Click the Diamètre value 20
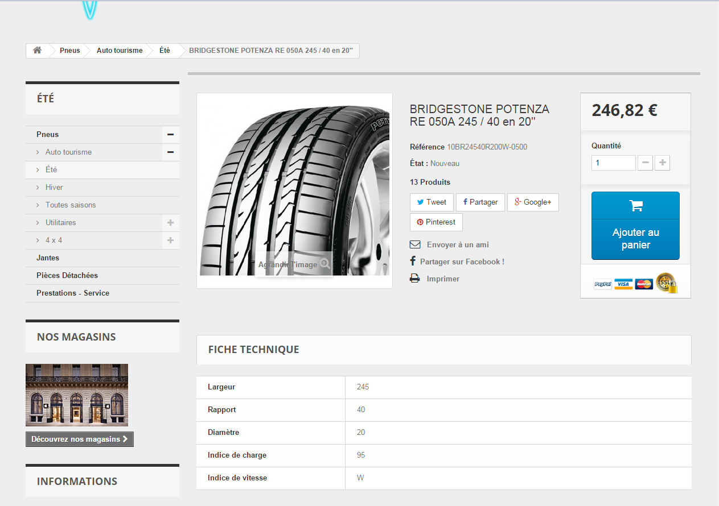The height and width of the screenshot is (506, 719). click(x=361, y=433)
